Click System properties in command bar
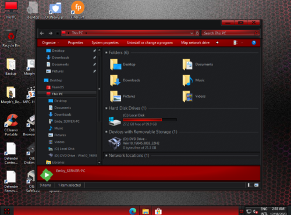This screenshot has width=291, height=215. click(105, 42)
